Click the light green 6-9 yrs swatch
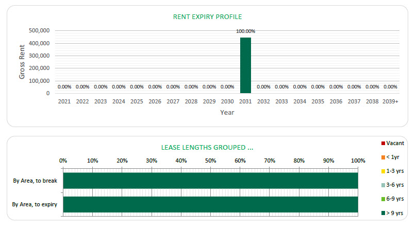The width and height of the screenshot is (417, 231). point(383,199)
